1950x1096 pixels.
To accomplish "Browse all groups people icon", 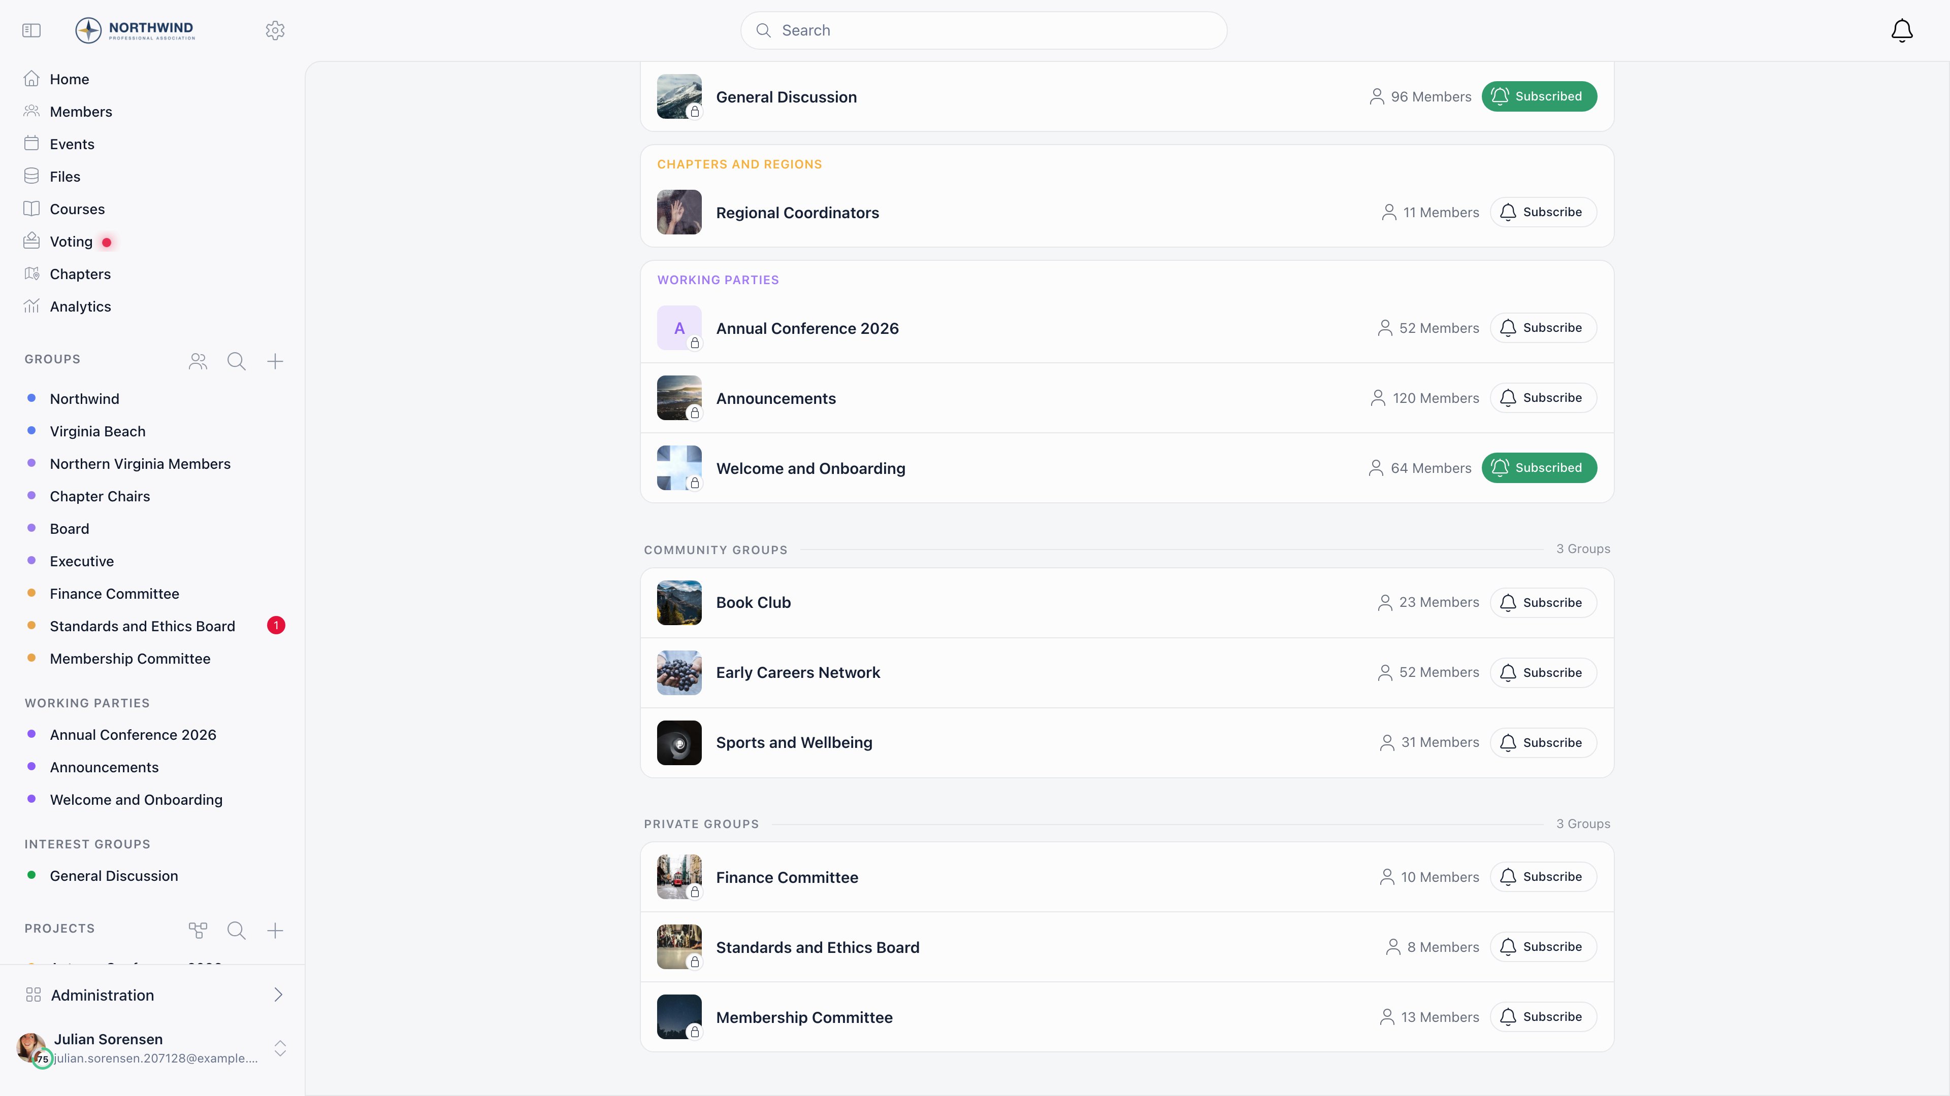I will 198,362.
